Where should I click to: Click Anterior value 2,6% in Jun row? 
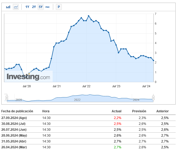[165, 130]
